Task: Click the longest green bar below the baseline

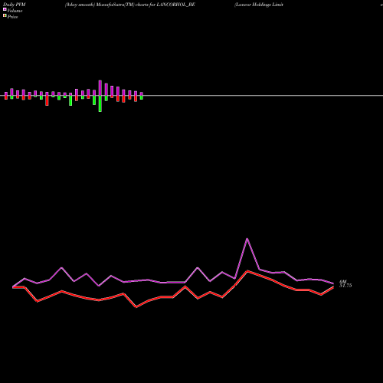Action: pyautogui.click(x=100, y=103)
